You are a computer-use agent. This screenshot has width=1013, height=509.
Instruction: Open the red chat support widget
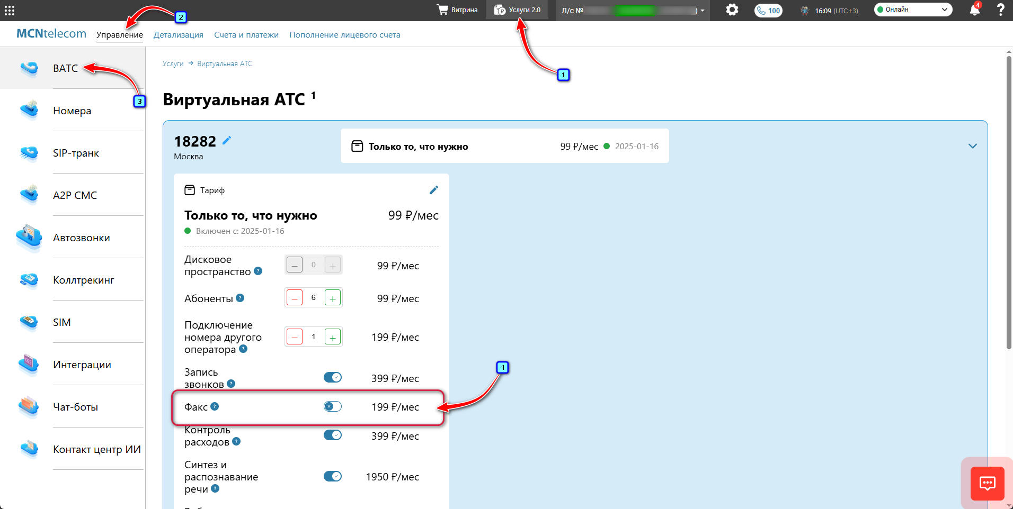(987, 483)
